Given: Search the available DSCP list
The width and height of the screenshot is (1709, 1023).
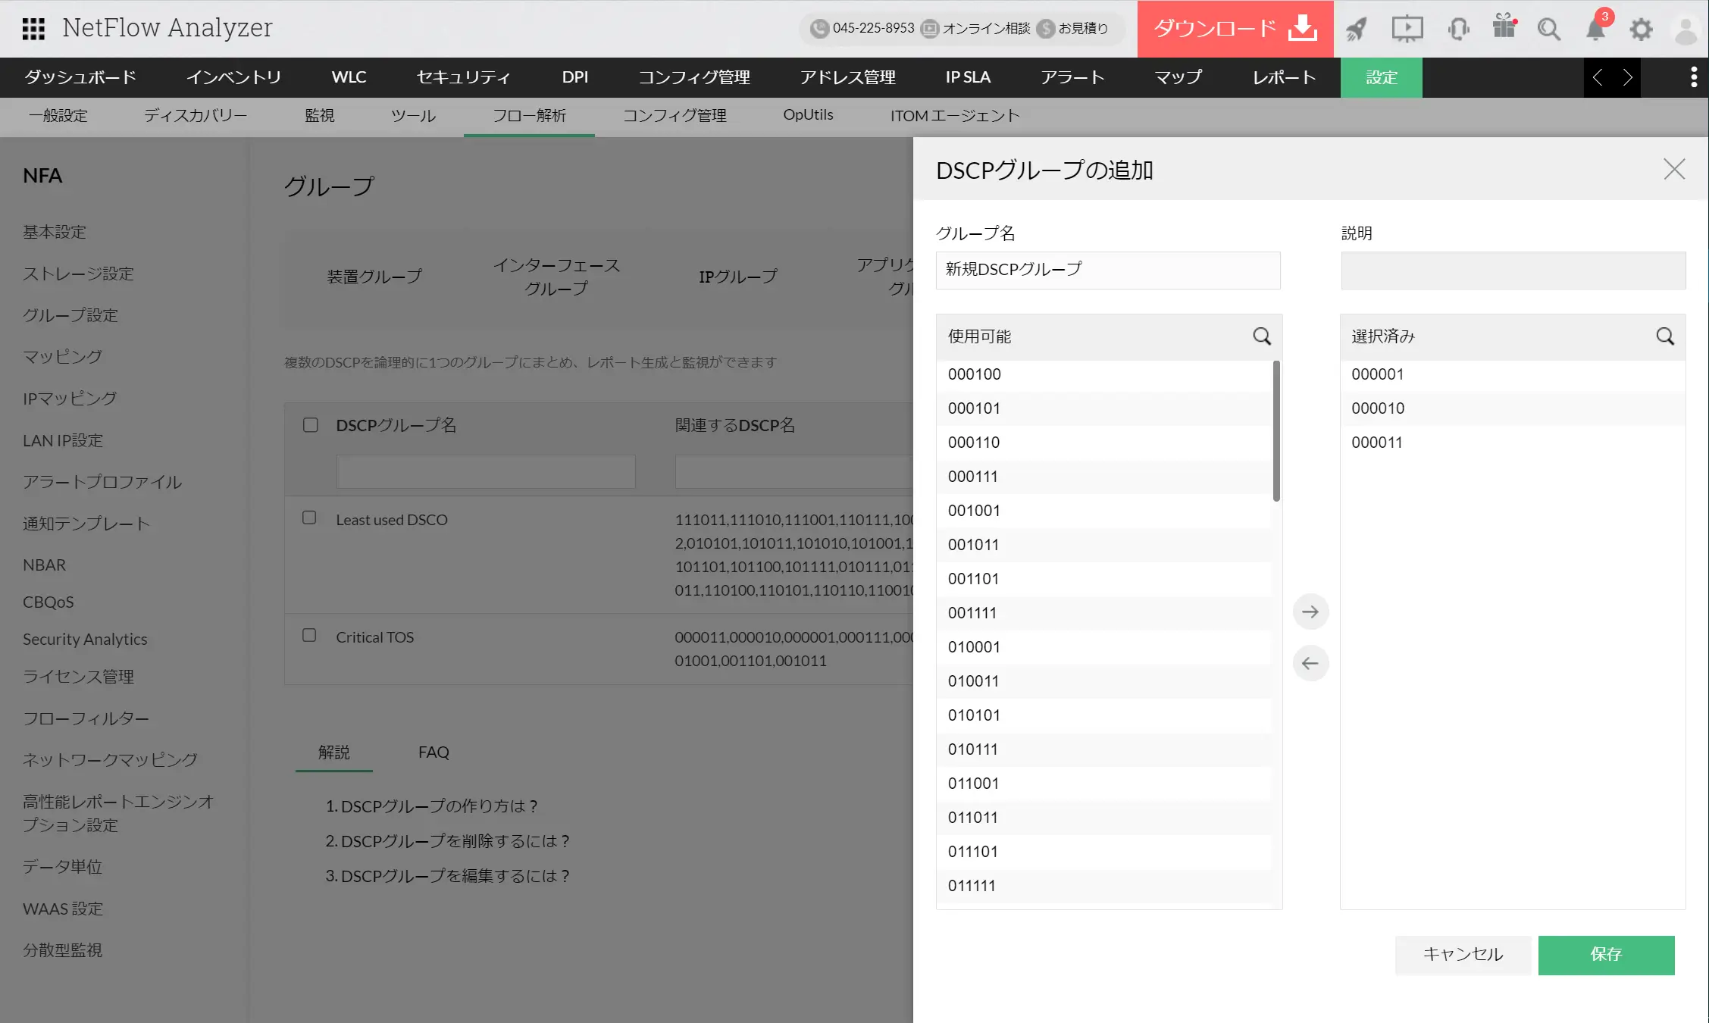Looking at the screenshot, I should [x=1261, y=336].
